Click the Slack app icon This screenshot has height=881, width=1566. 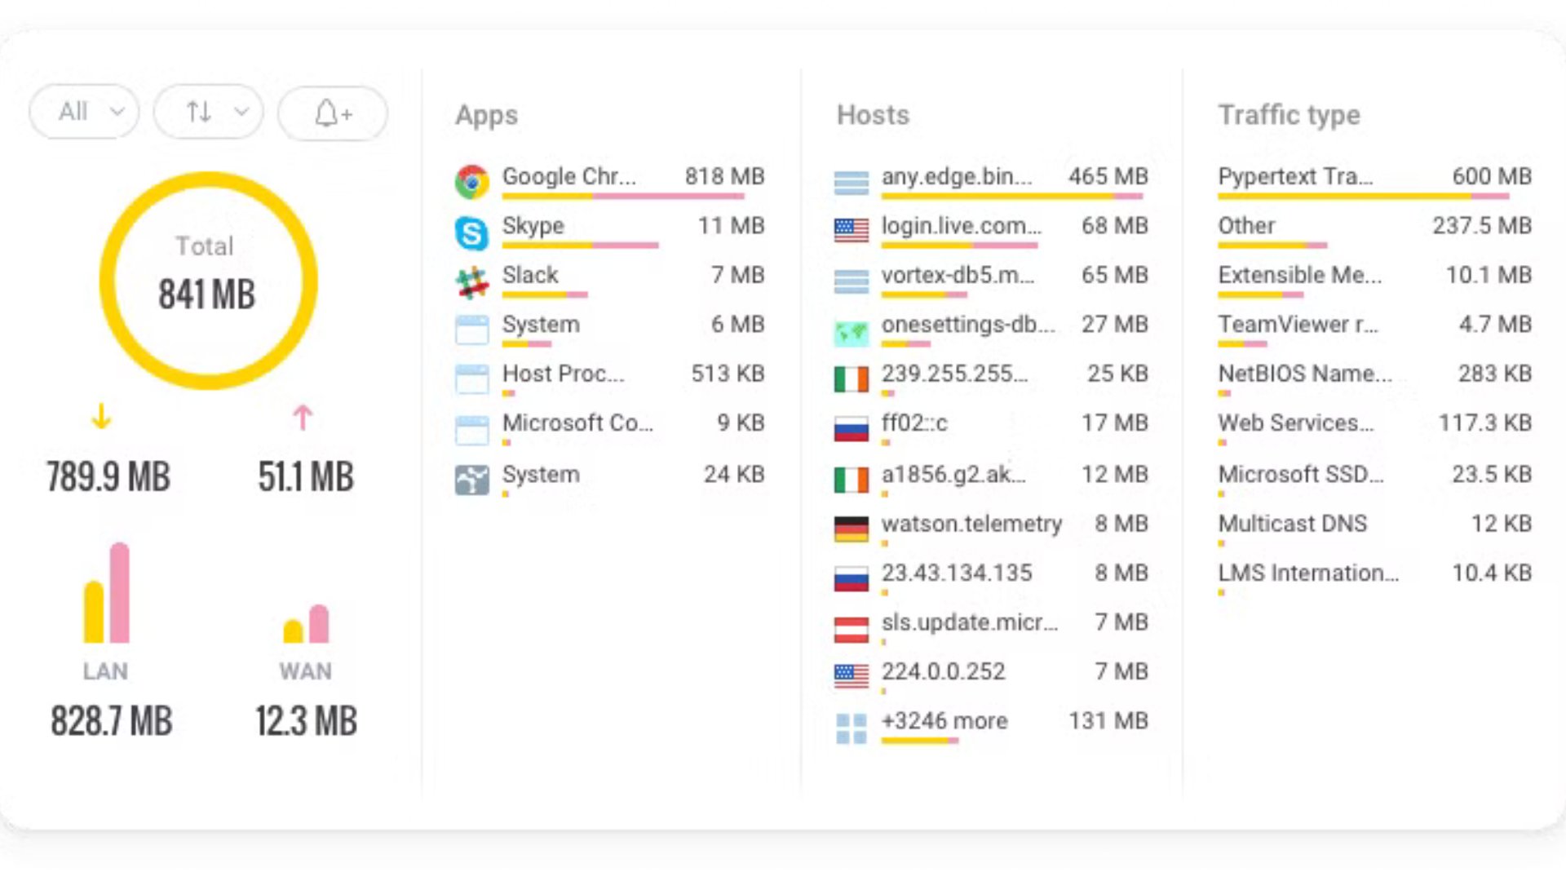tap(471, 282)
